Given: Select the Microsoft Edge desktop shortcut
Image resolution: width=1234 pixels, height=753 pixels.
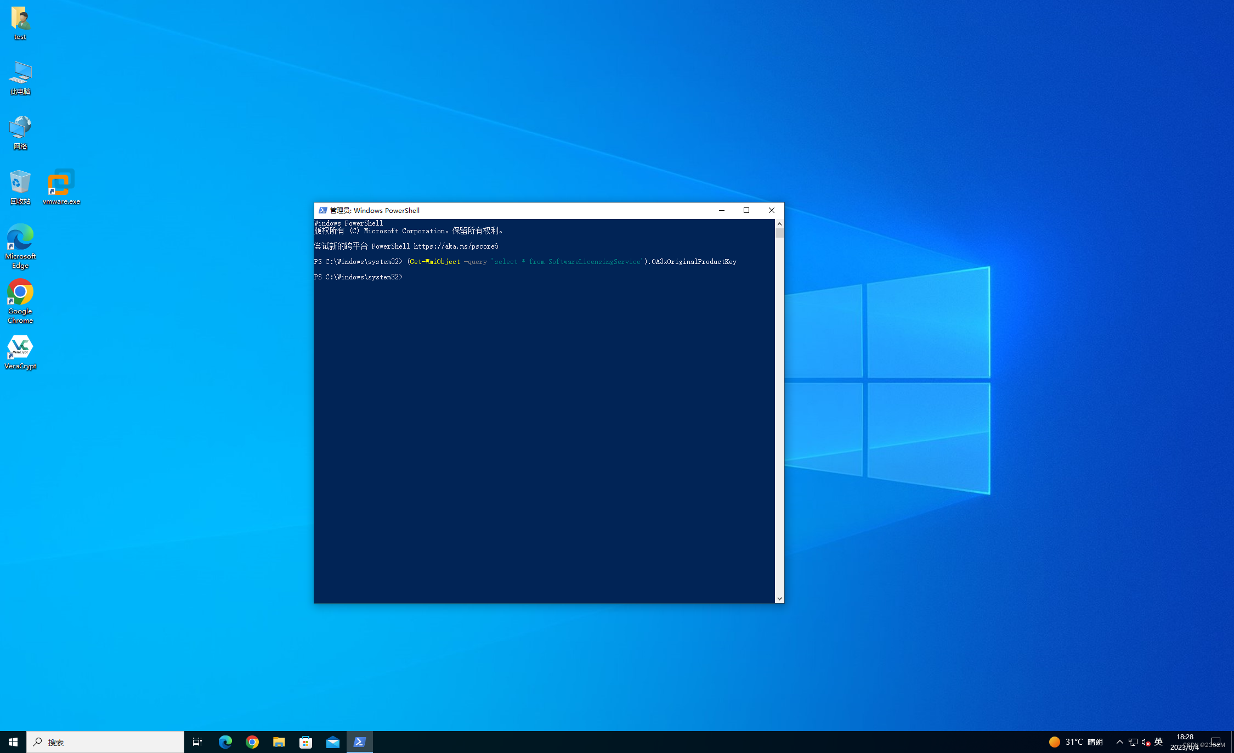Looking at the screenshot, I should tap(20, 246).
